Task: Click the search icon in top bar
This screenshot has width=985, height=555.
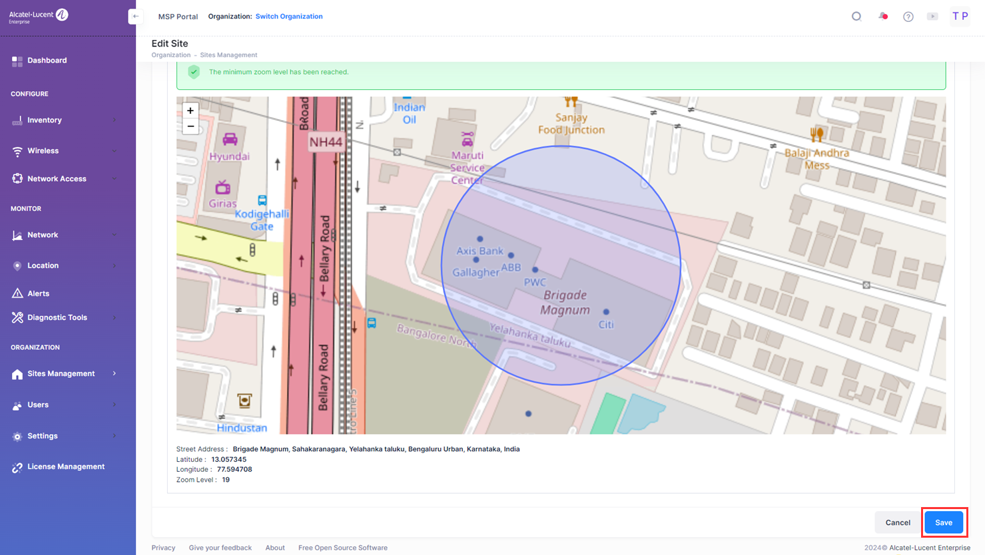Action: (x=856, y=17)
